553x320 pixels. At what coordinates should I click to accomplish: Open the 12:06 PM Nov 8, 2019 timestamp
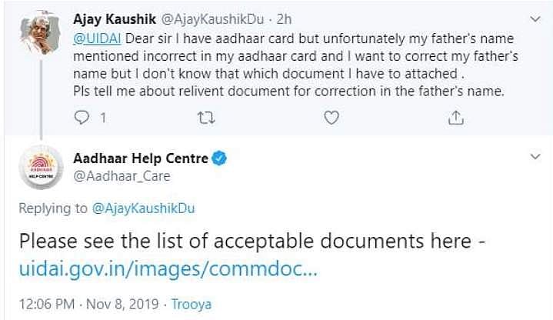[x=86, y=304]
